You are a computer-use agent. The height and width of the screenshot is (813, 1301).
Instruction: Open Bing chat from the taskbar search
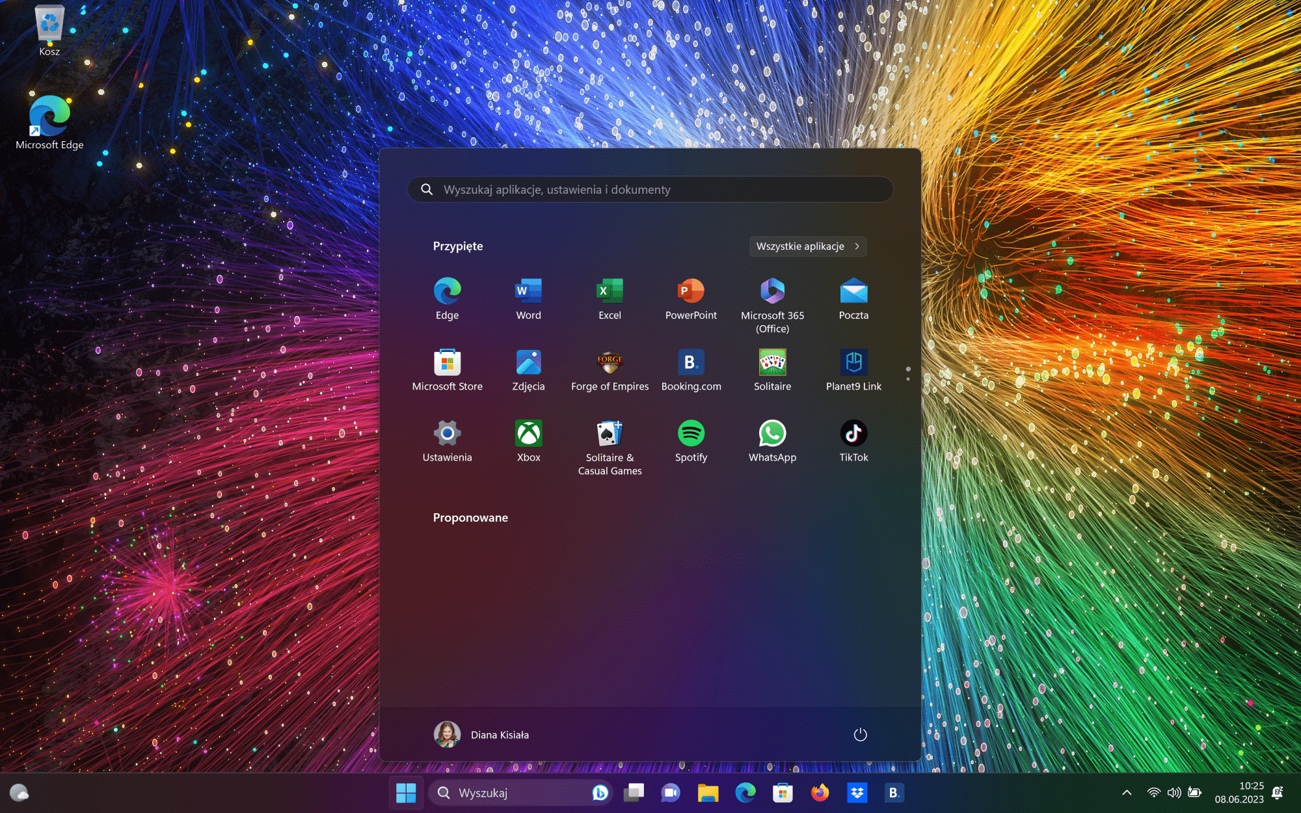600,793
